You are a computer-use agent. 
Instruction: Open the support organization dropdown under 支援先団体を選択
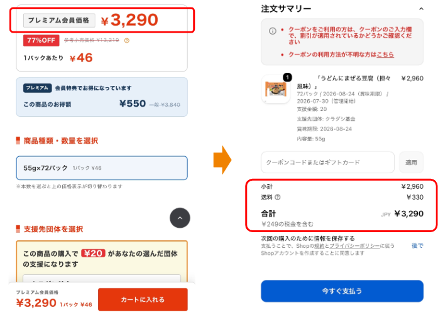[102, 278]
